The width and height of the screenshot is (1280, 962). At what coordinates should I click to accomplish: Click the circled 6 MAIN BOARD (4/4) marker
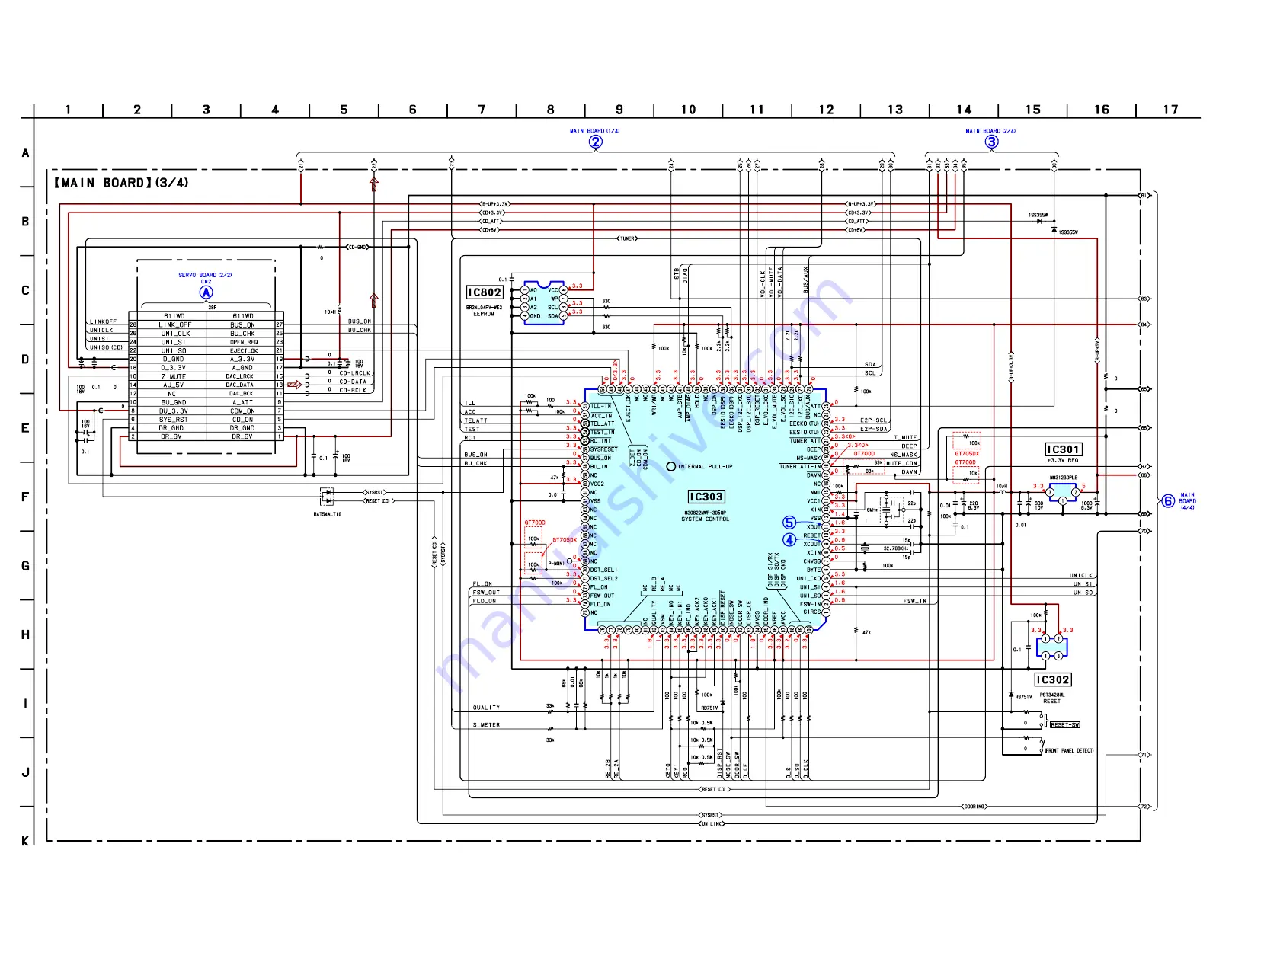click(1167, 500)
